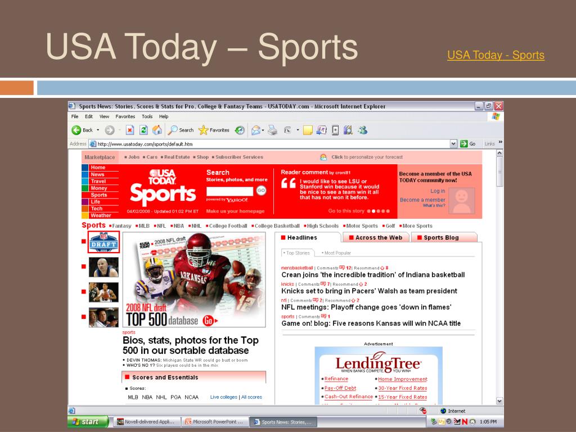
Task: Switch to the Sports Blog tab
Action: tap(444, 238)
